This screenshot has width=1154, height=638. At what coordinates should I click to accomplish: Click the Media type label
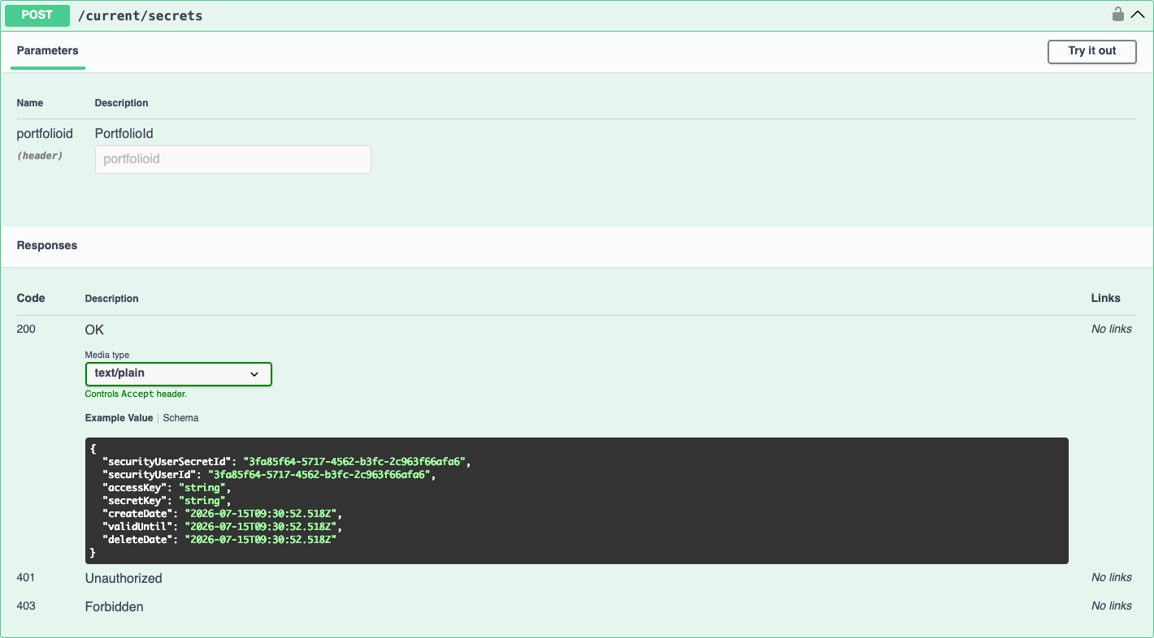point(107,355)
